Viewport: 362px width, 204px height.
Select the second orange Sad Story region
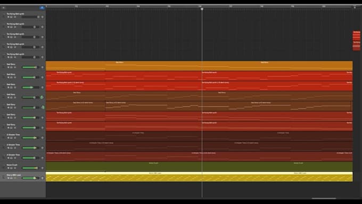pyautogui.click(x=277, y=66)
